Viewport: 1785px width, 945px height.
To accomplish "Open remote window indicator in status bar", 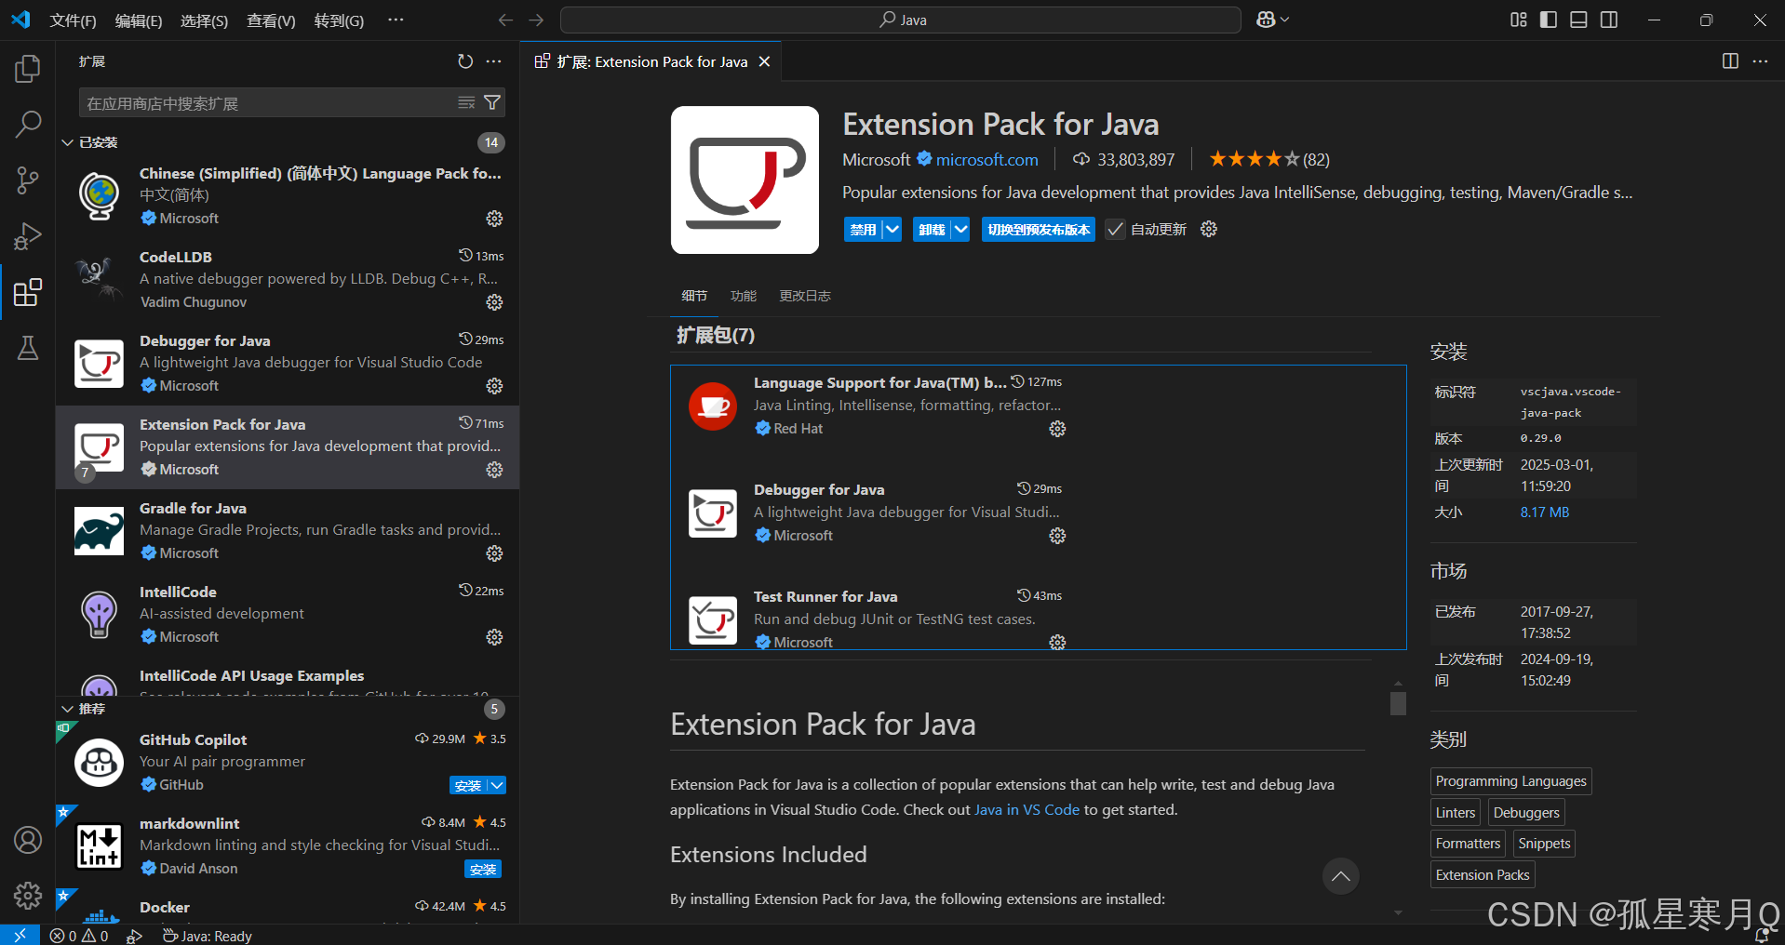I will pos(20,935).
